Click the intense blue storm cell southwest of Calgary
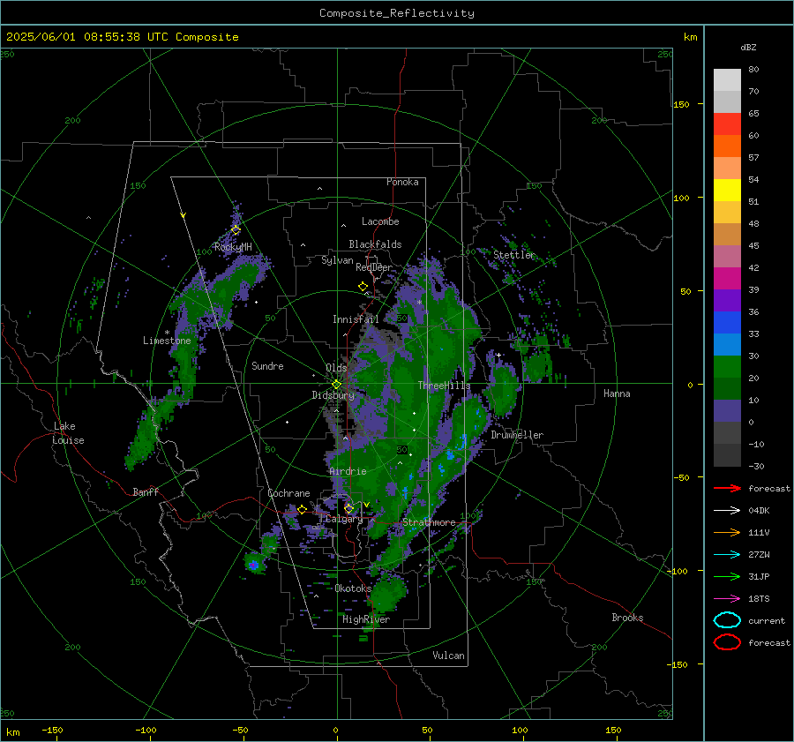This screenshot has width=794, height=742. [254, 565]
